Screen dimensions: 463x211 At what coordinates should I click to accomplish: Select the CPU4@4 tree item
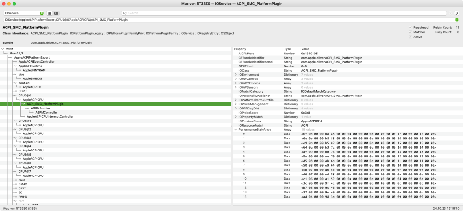click(x=25, y=146)
